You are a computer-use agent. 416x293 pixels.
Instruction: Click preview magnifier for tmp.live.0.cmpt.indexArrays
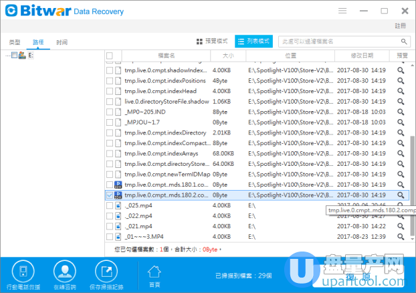click(401, 153)
